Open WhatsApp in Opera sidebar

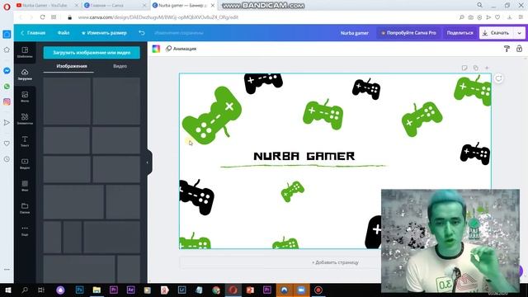click(x=7, y=87)
